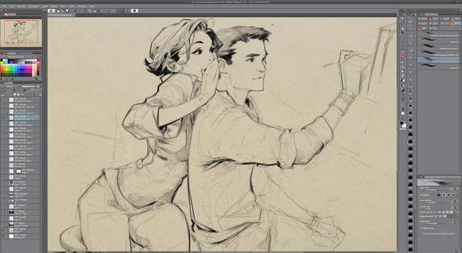Toggle Snap to Grid in command bar
462x253 pixels.
[x=127, y=11]
